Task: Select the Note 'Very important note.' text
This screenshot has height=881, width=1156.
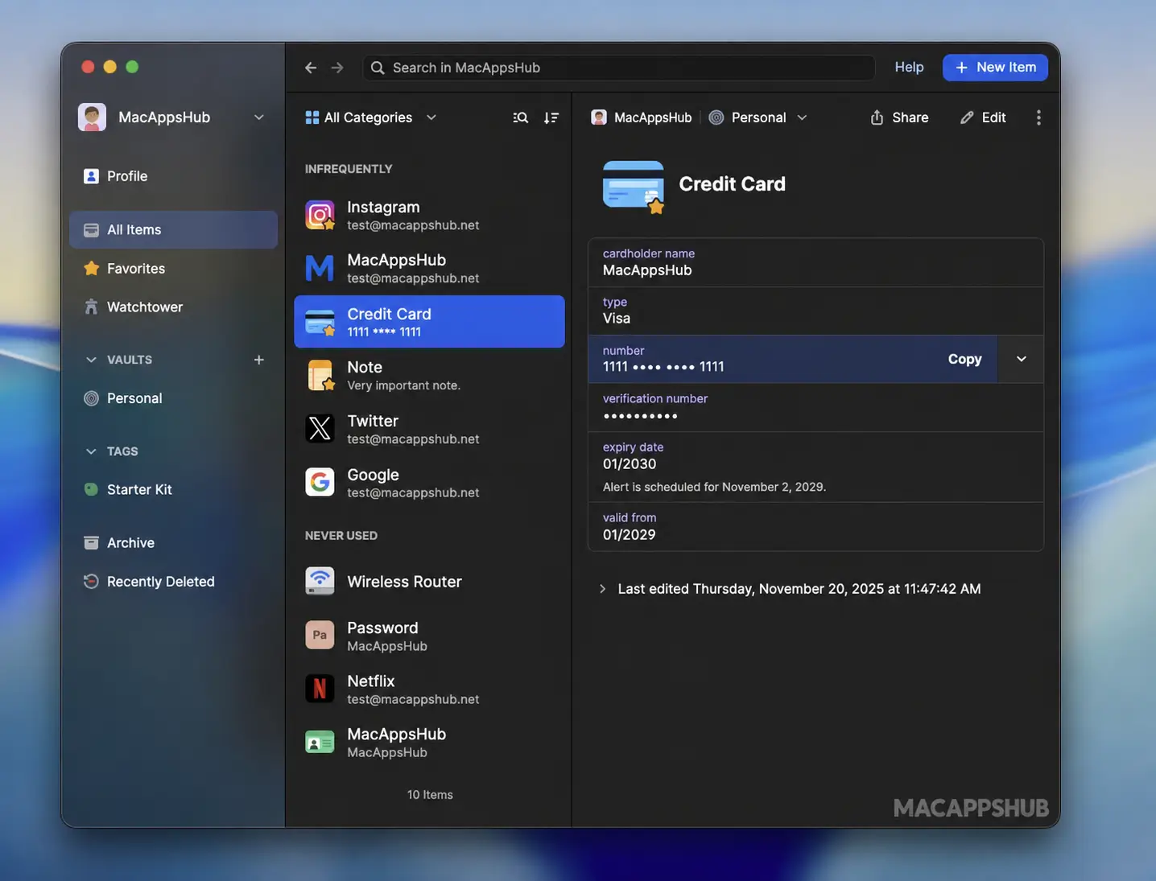Action: [403, 385]
